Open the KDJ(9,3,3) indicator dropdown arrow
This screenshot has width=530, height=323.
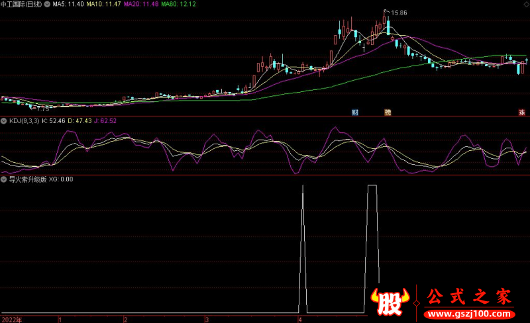[x=3, y=121]
